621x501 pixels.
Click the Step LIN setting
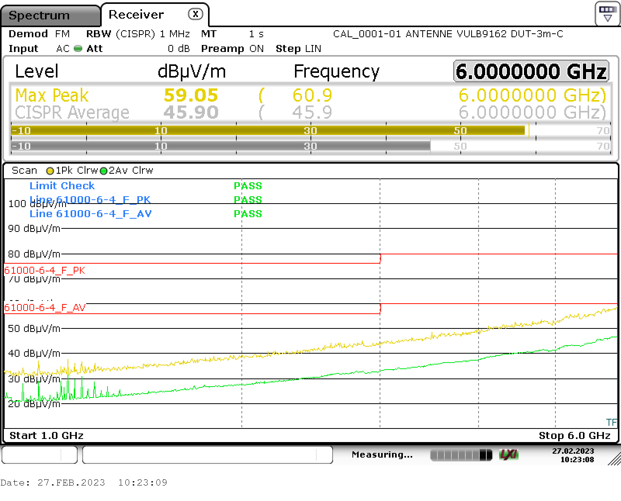tap(298, 49)
